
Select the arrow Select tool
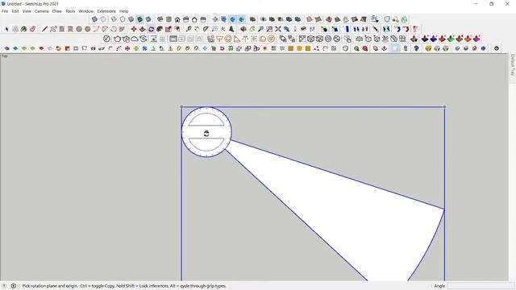pos(6,29)
